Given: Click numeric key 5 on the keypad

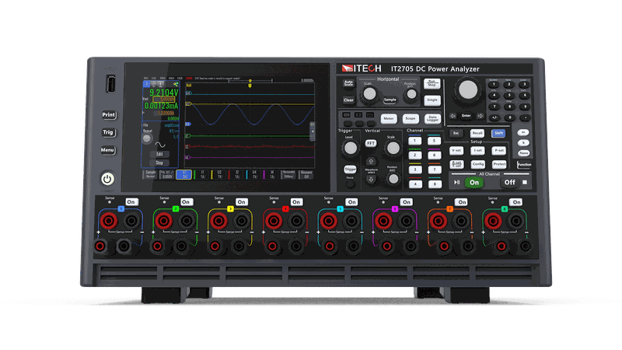Looking at the screenshot, I should pos(509,95).
